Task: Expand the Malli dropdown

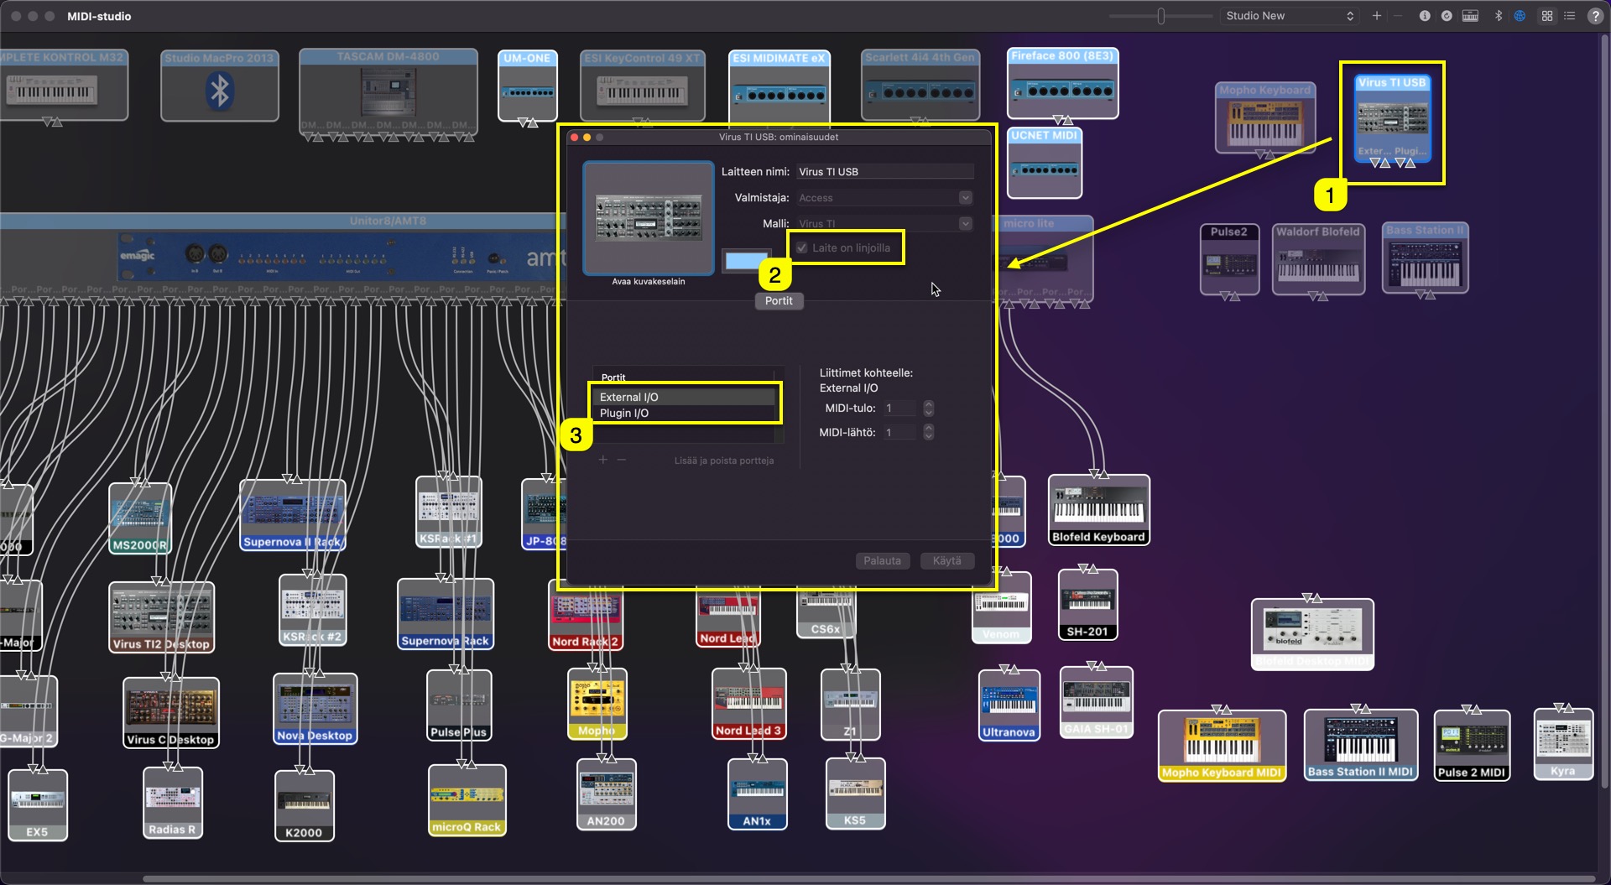Action: click(x=965, y=224)
